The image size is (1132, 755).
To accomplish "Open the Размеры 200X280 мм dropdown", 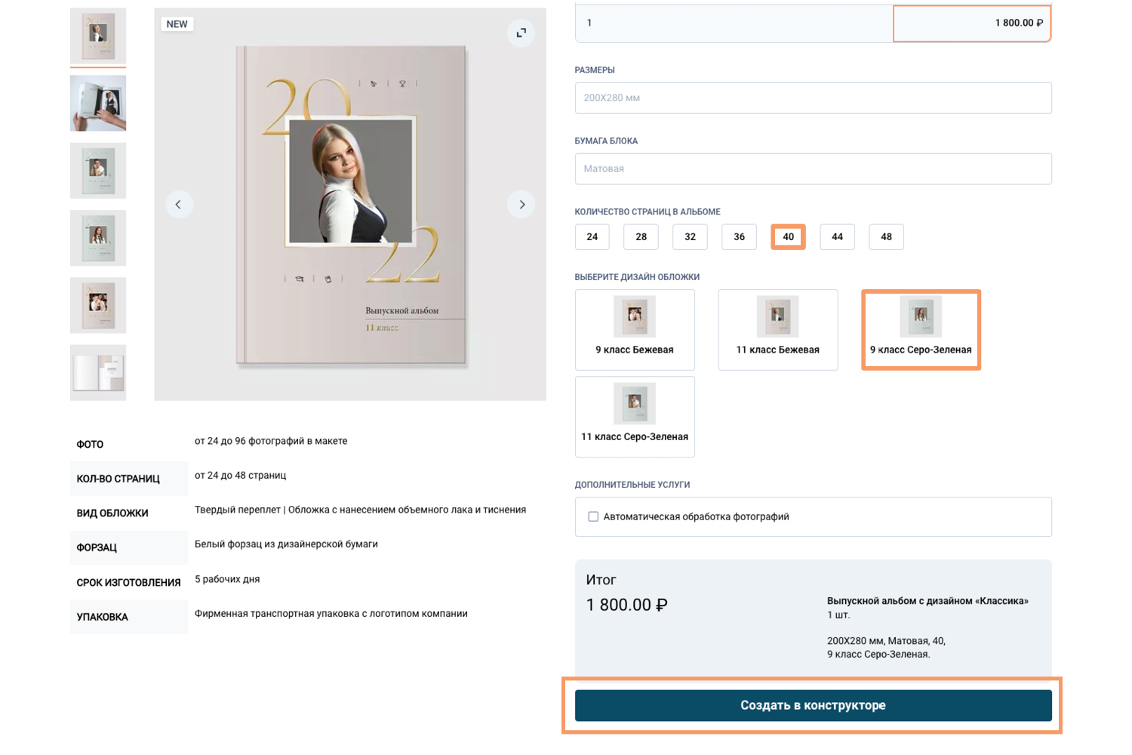I will (813, 98).
